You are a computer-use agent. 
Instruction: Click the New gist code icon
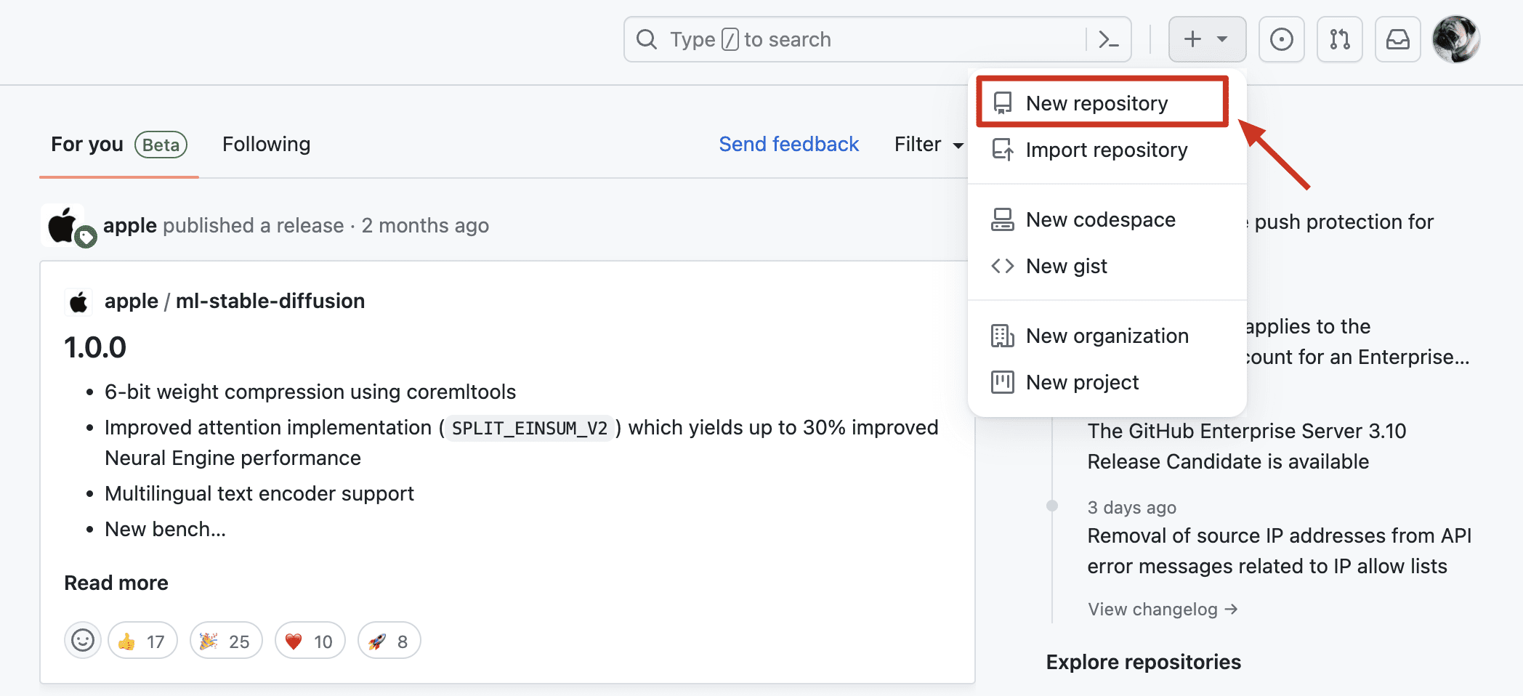tap(1002, 266)
